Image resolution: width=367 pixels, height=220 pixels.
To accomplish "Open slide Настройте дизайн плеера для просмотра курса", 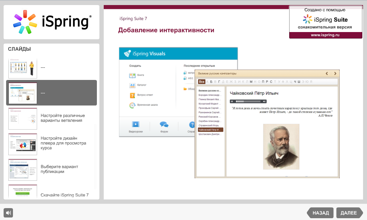I will [x=52, y=144].
